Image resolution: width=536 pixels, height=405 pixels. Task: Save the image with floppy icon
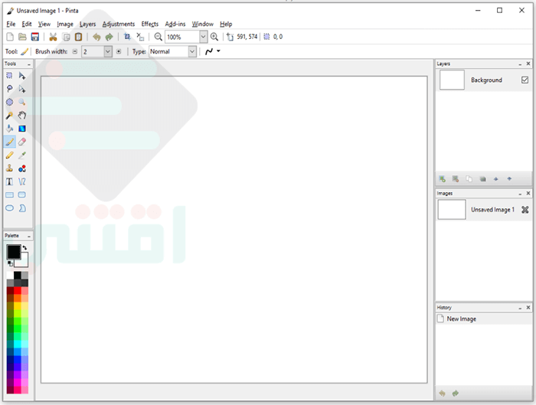[x=35, y=37]
